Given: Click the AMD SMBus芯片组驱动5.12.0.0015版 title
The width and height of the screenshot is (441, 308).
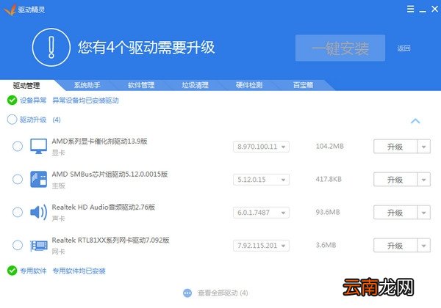Looking at the screenshot, I should pos(110,175).
